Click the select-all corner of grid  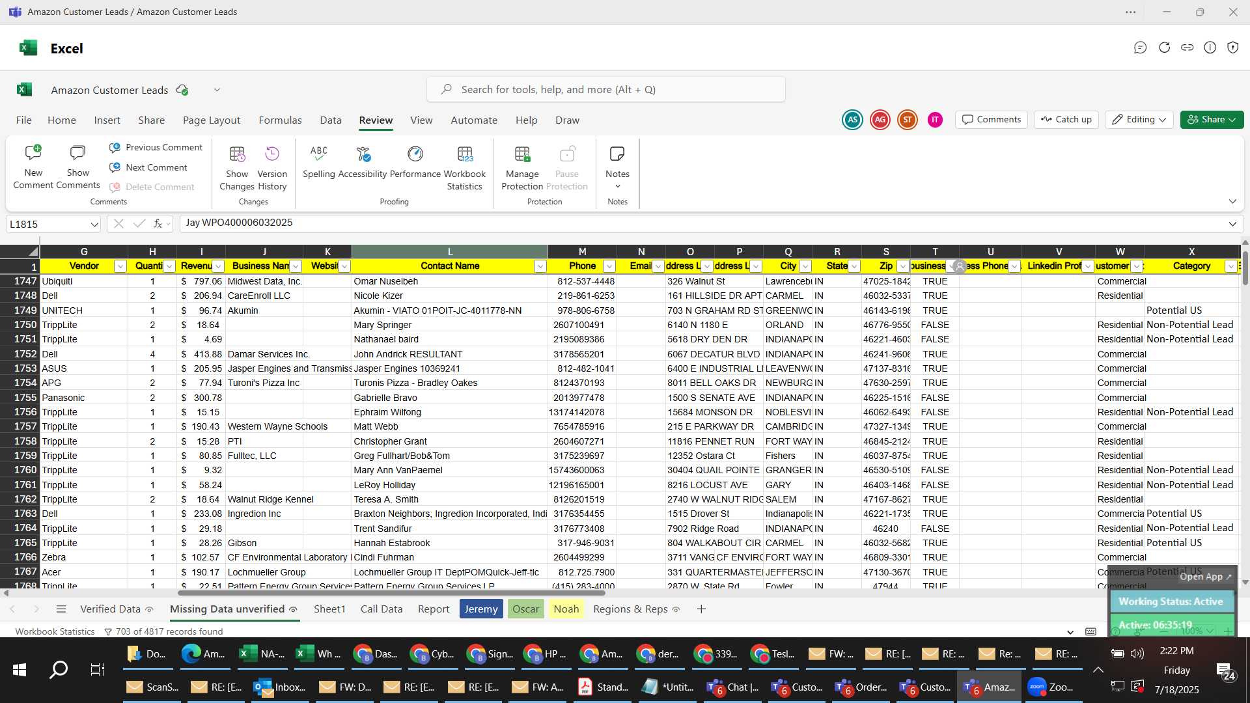click(20, 251)
